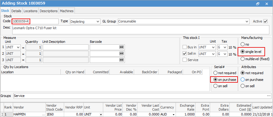273x117 pixels.
Task: Click the Available column header
Action: click(122, 72)
